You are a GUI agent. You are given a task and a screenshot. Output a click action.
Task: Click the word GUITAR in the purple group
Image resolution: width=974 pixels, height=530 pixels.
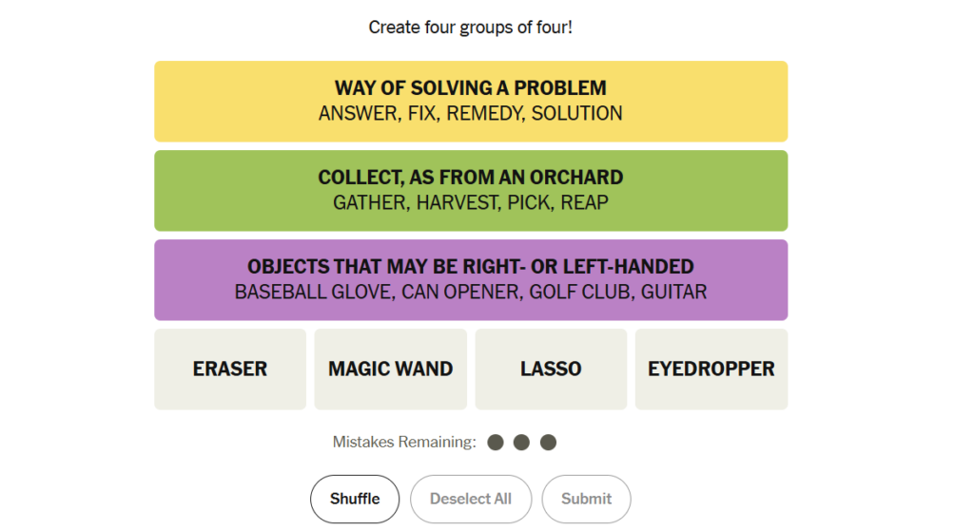pos(674,293)
